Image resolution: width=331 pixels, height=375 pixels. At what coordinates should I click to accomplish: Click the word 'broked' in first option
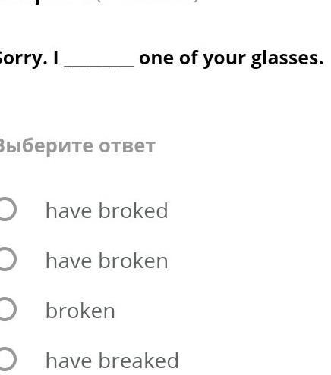[133, 211]
